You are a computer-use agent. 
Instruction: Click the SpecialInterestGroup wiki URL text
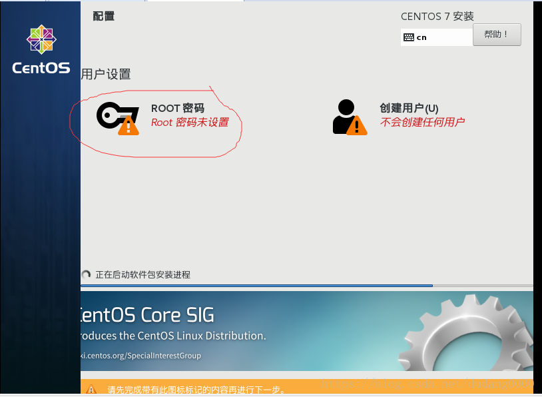click(x=140, y=356)
